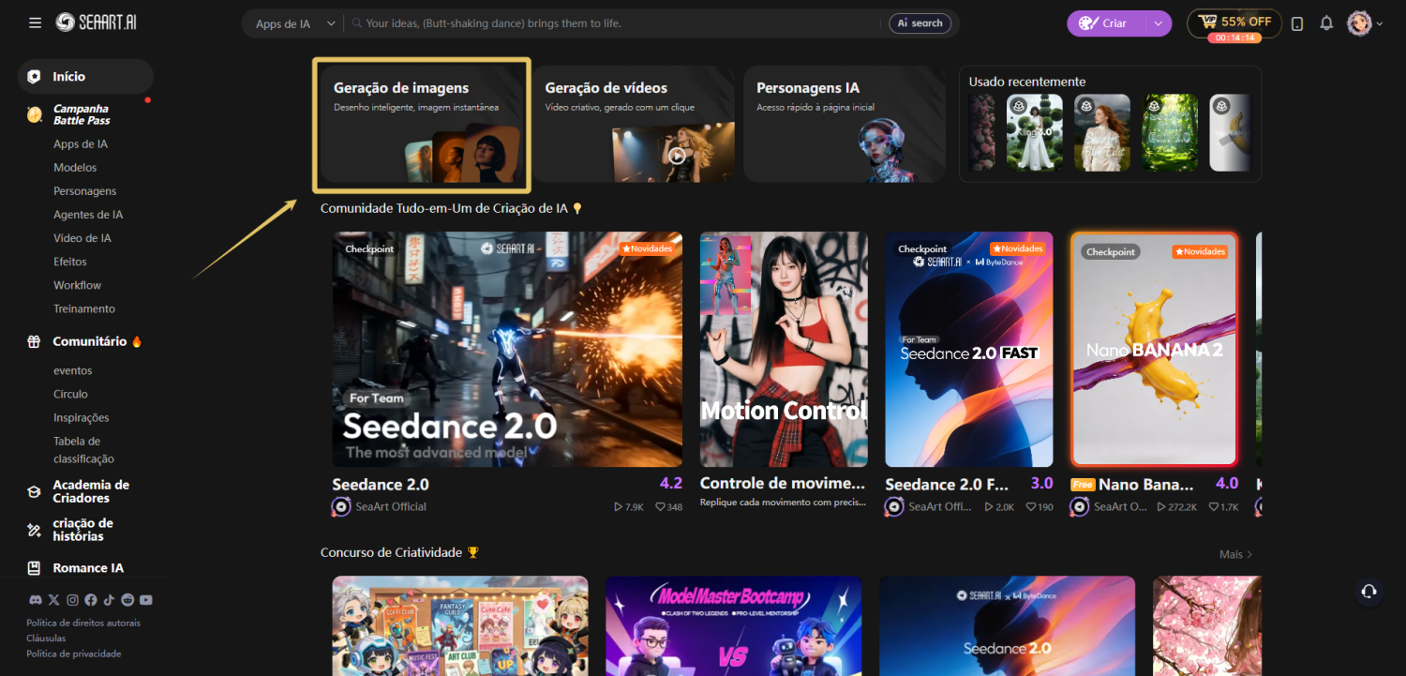Open the mobile app phone icon
The height and width of the screenshot is (676, 1406).
[1297, 23]
